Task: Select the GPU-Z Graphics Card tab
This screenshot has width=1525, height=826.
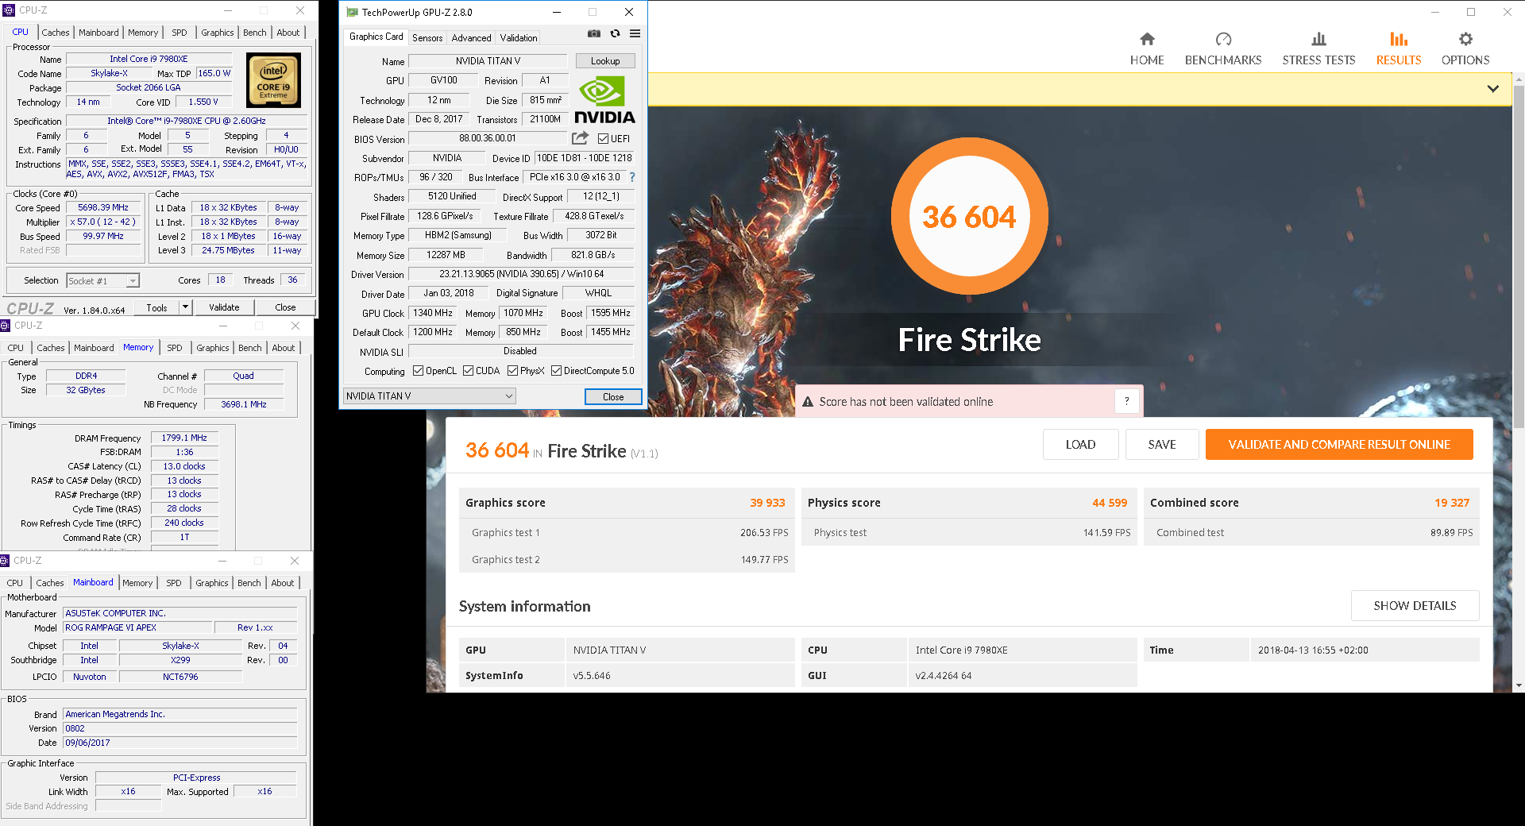Action: click(376, 37)
